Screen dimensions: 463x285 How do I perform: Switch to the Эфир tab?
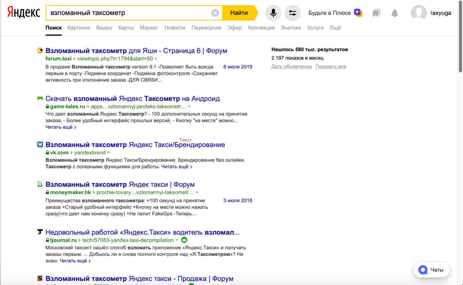point(235,28)
